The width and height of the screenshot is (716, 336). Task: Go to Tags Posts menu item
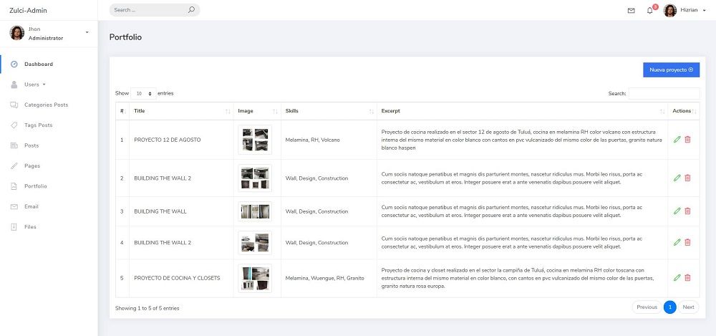tap(38, 125)
